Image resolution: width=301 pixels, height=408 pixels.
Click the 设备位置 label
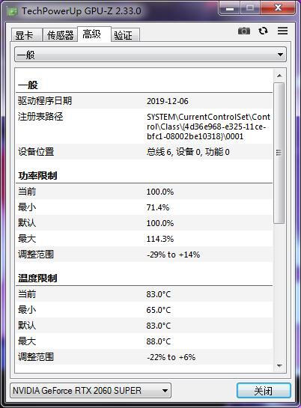tap(36, 151)
